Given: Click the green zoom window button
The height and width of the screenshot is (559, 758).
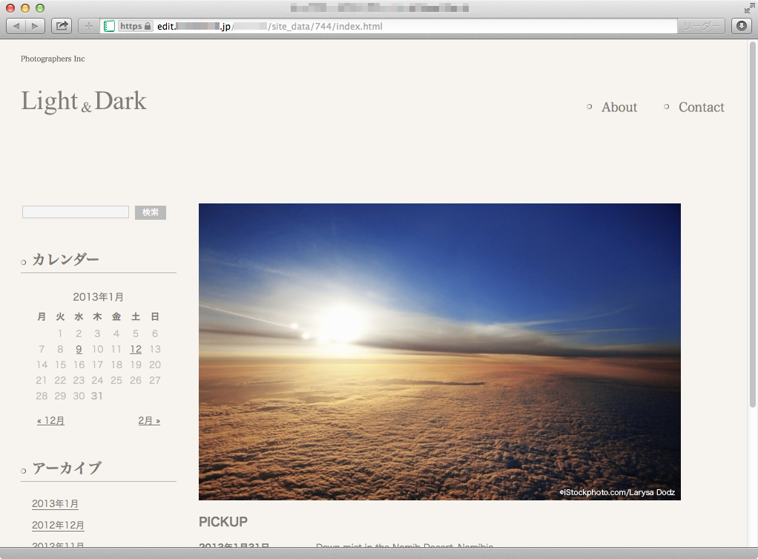Looking at the screenshot, I should [40, 7].
